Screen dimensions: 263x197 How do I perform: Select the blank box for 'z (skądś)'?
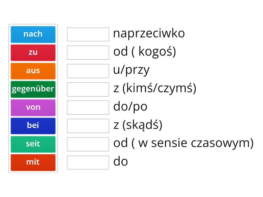(88, 126)
